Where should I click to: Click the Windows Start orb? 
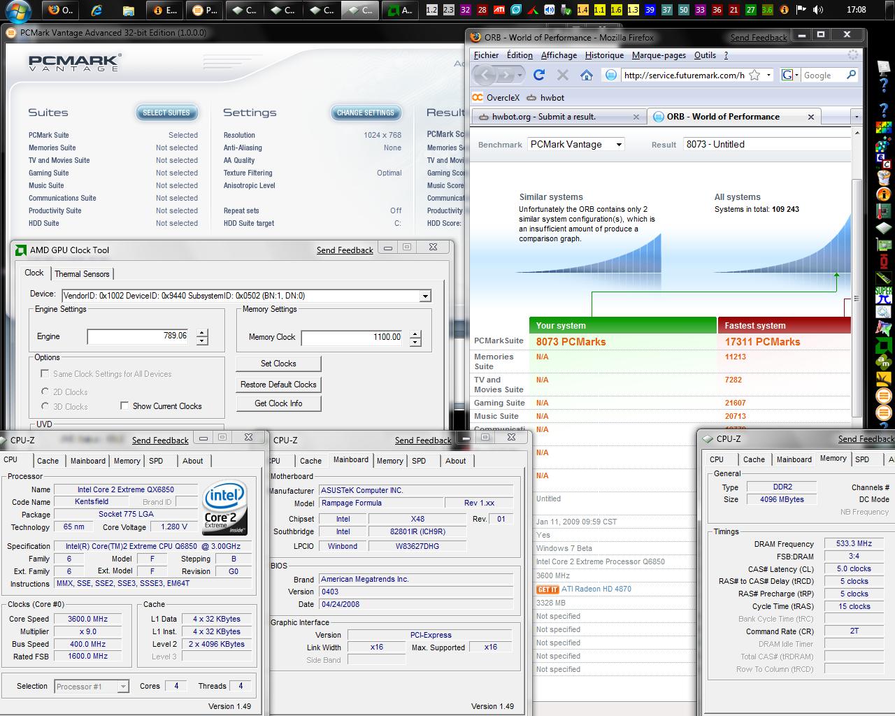coord(17,10)
